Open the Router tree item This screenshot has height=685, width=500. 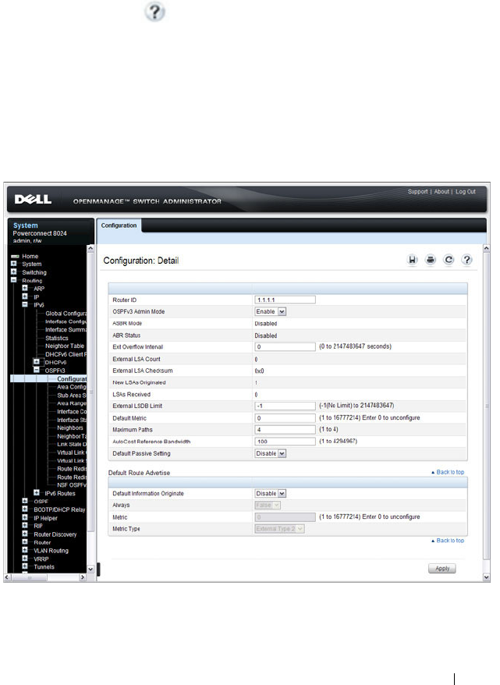[x=42, y=542]
